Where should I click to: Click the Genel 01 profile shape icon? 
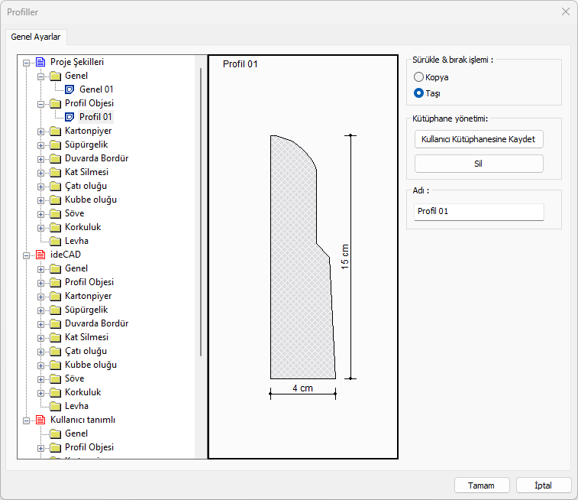click(69, 89)
